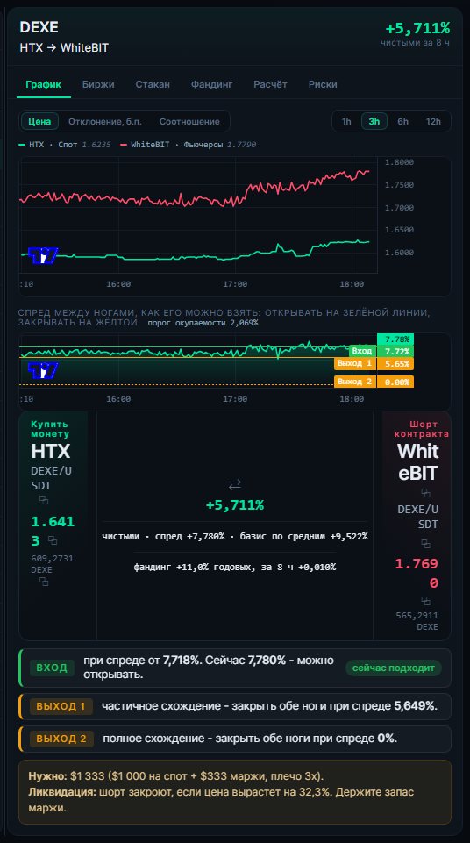This screenshot has width=470, height=843.
Task: Set chart timeframe to 6h
Action: coord(402,122)
